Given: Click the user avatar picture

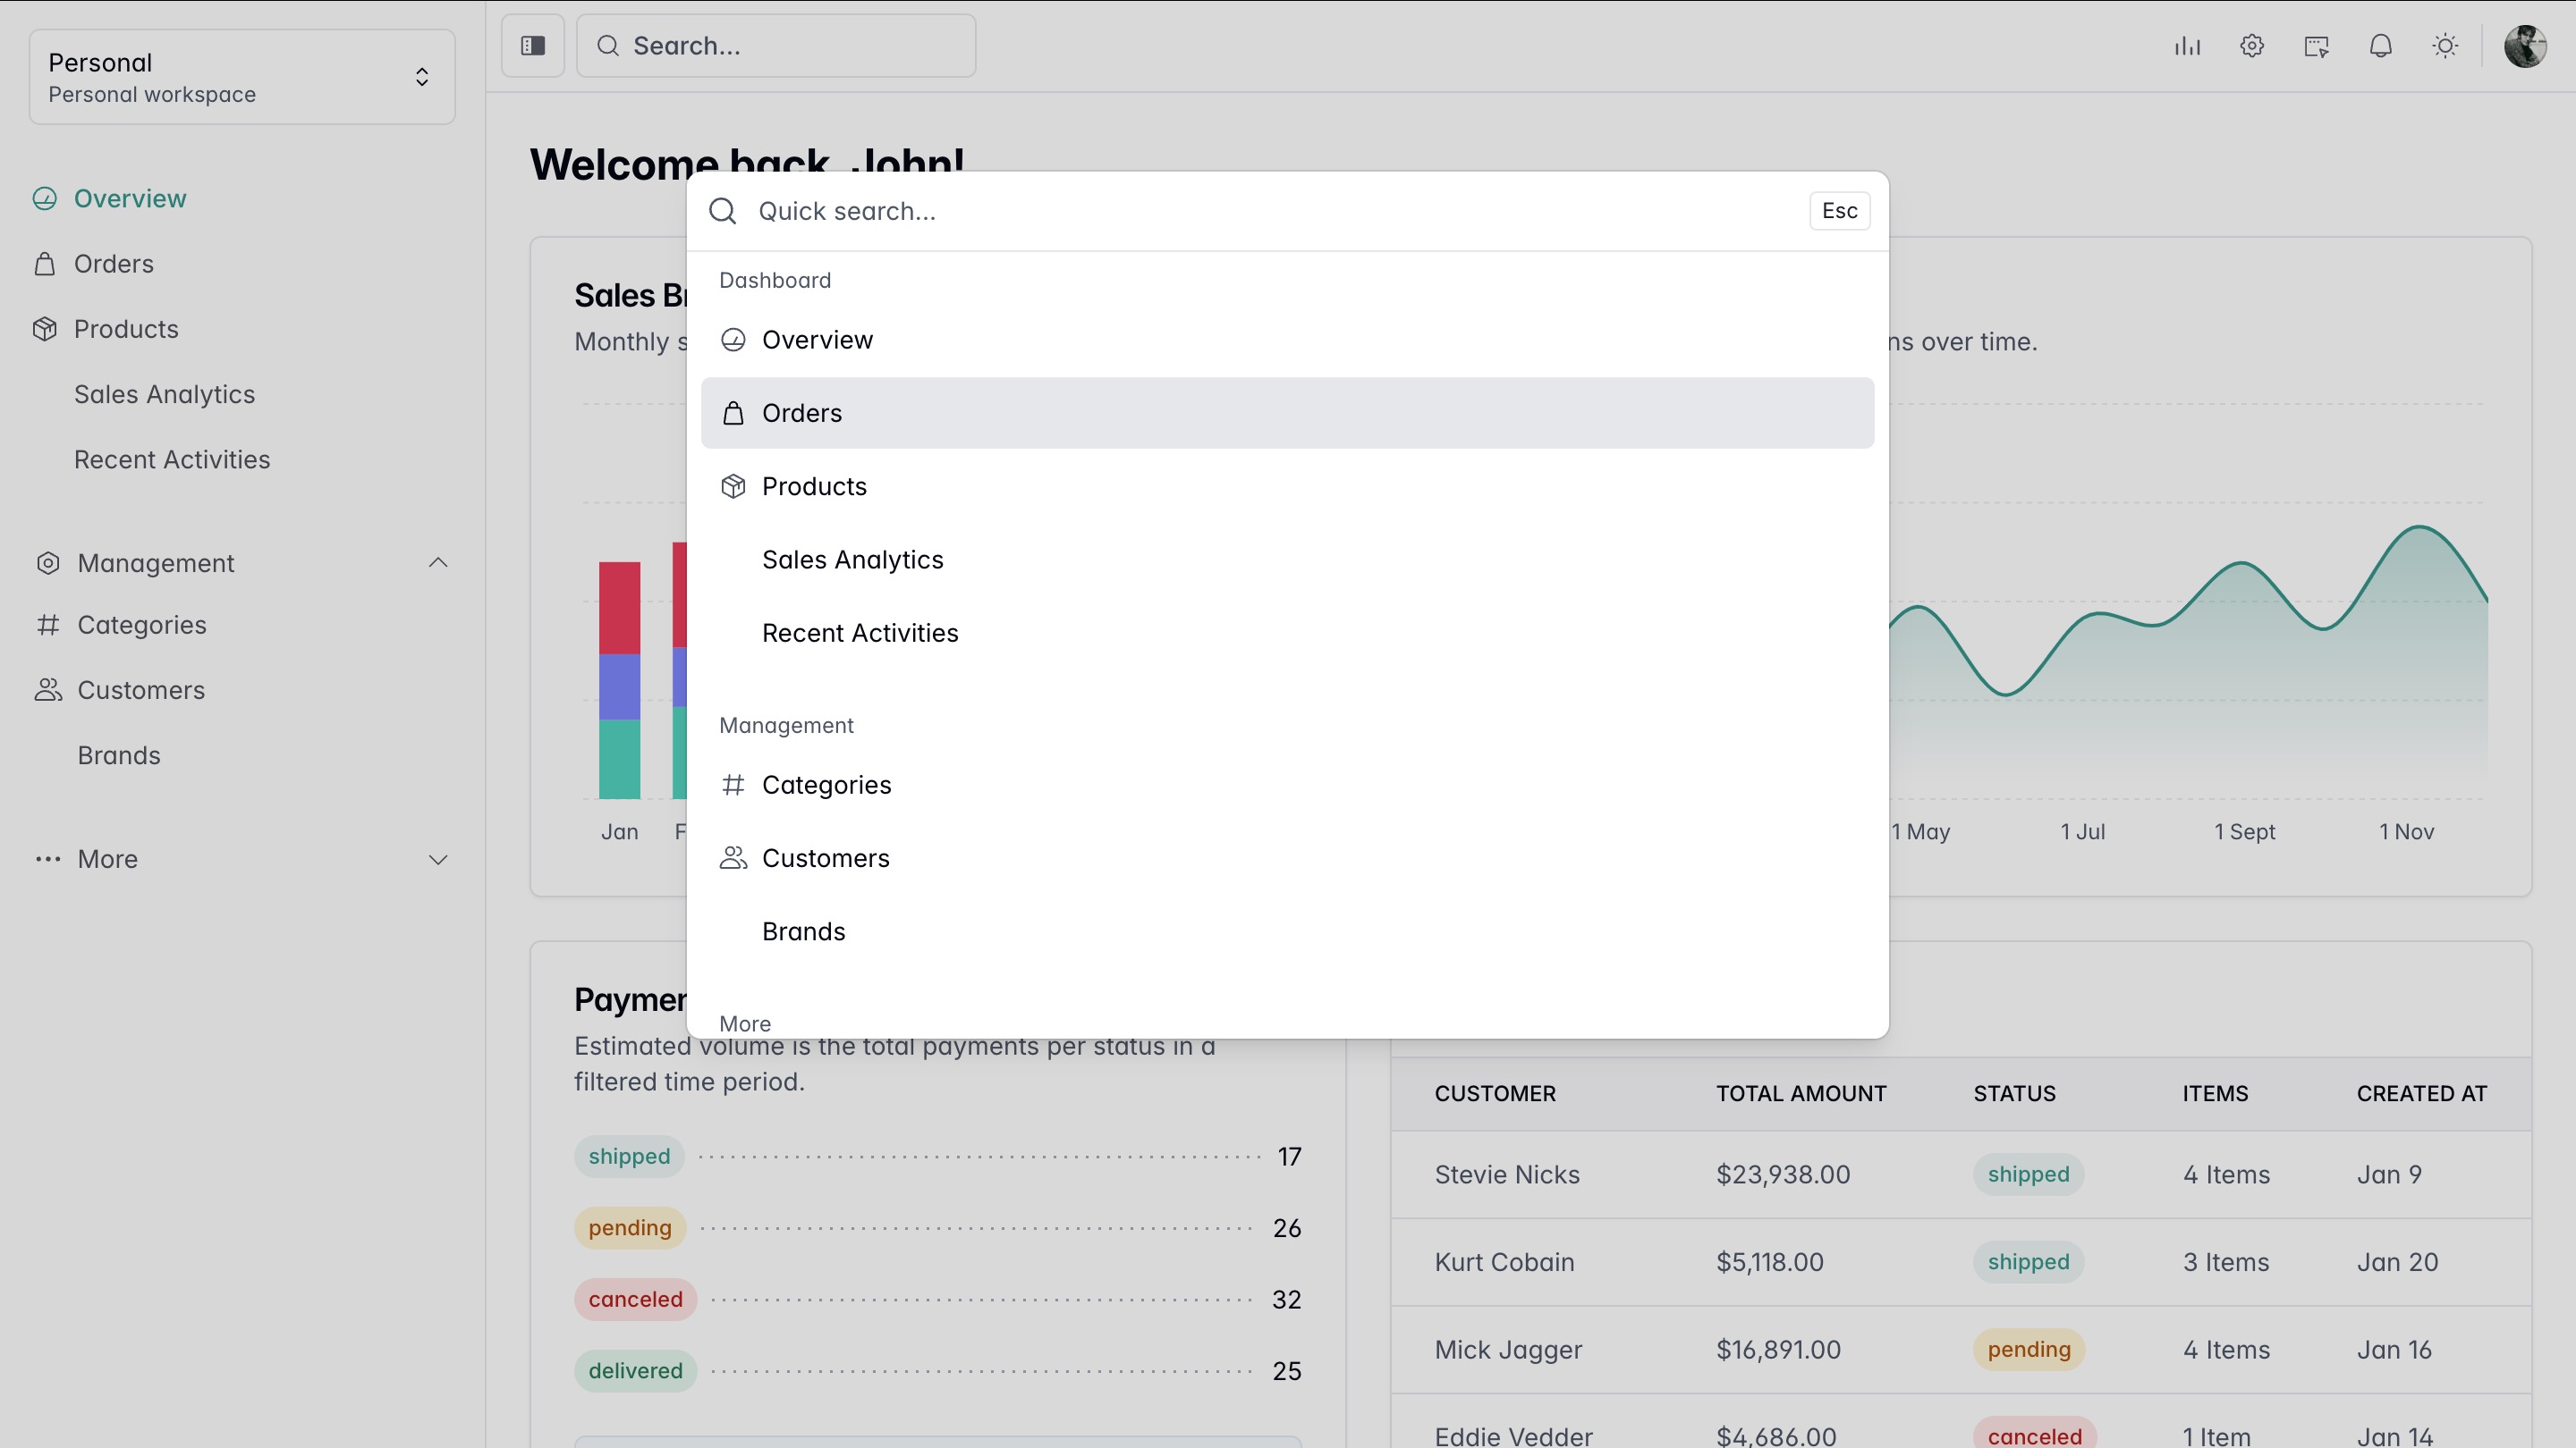Looking at the screenshot, I should coord(2525,46).
